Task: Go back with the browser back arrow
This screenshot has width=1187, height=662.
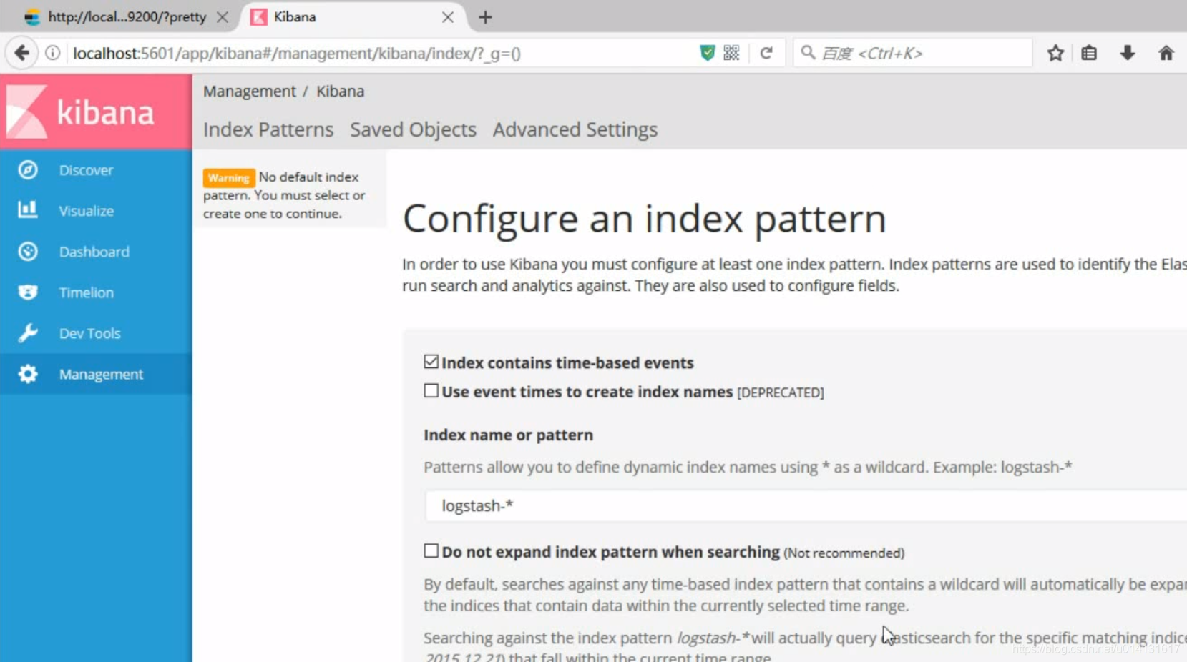Action: 22,53
